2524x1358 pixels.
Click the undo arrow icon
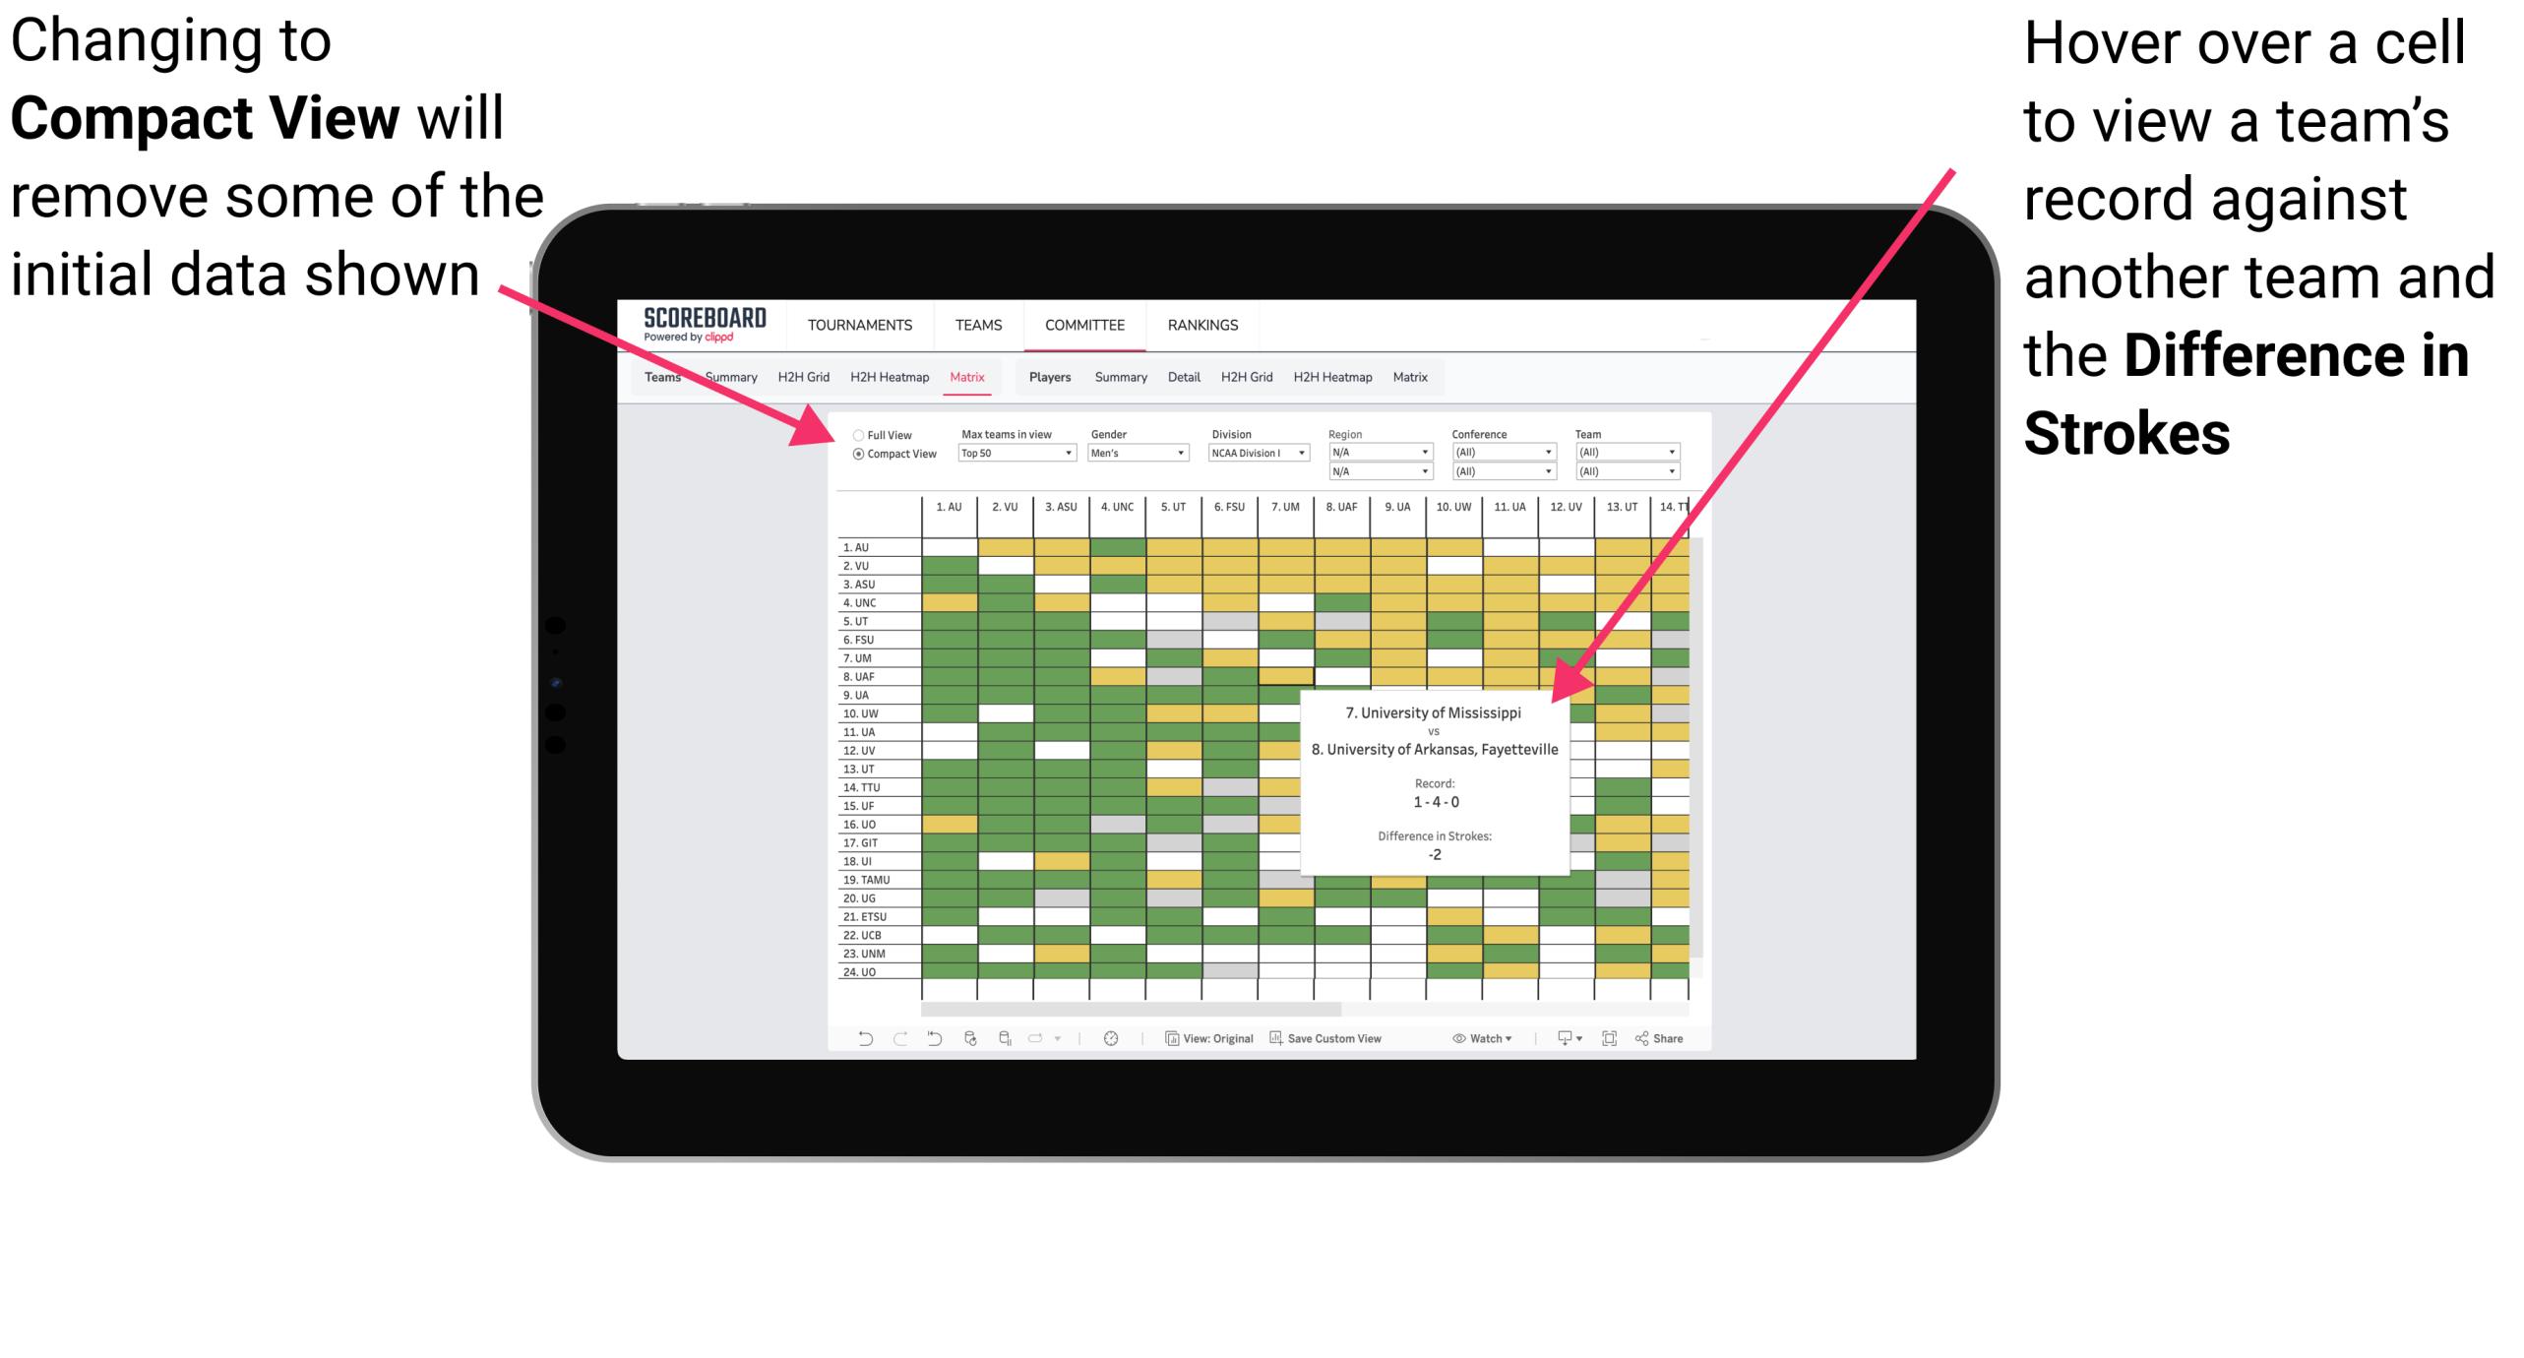tap(849, 1043)
